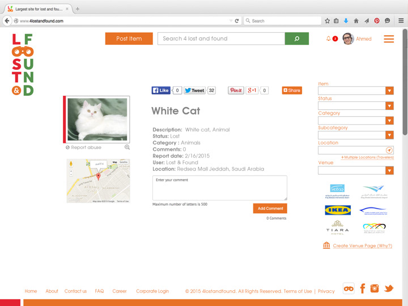Click the Pin it button

coord(236,90)
